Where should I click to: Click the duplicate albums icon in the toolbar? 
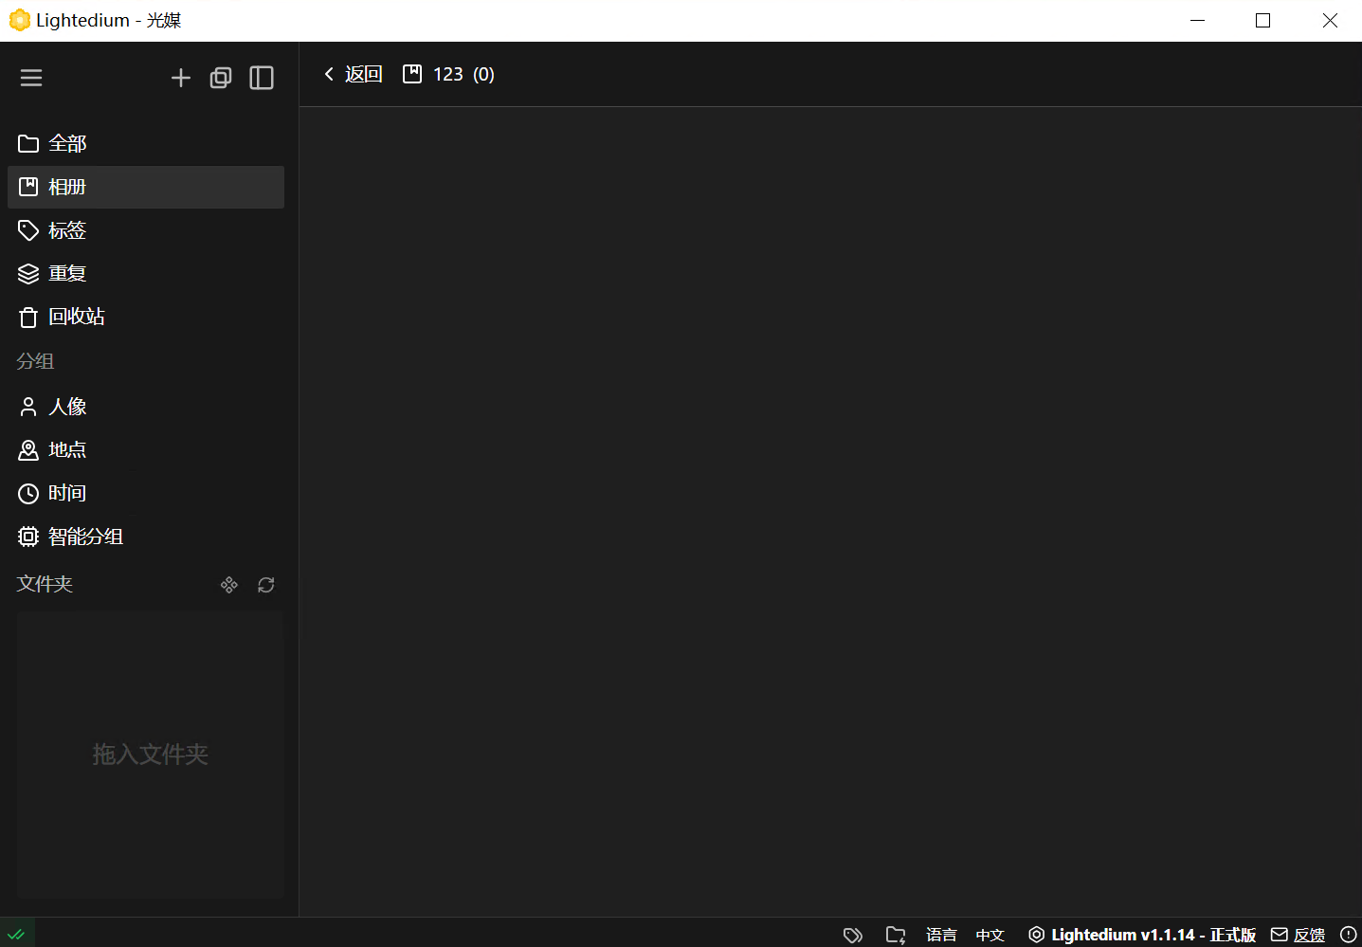(x=221, y=77)
